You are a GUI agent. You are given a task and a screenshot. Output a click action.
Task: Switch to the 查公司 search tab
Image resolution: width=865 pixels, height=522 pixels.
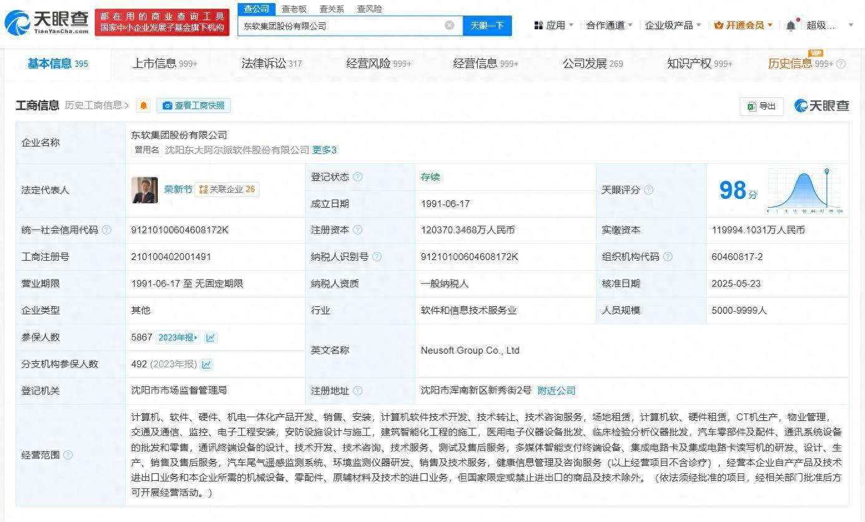pos(256,9)
